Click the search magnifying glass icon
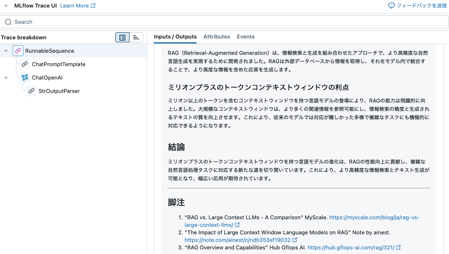This screenshot has width=449, height=254. click(8, 22)
